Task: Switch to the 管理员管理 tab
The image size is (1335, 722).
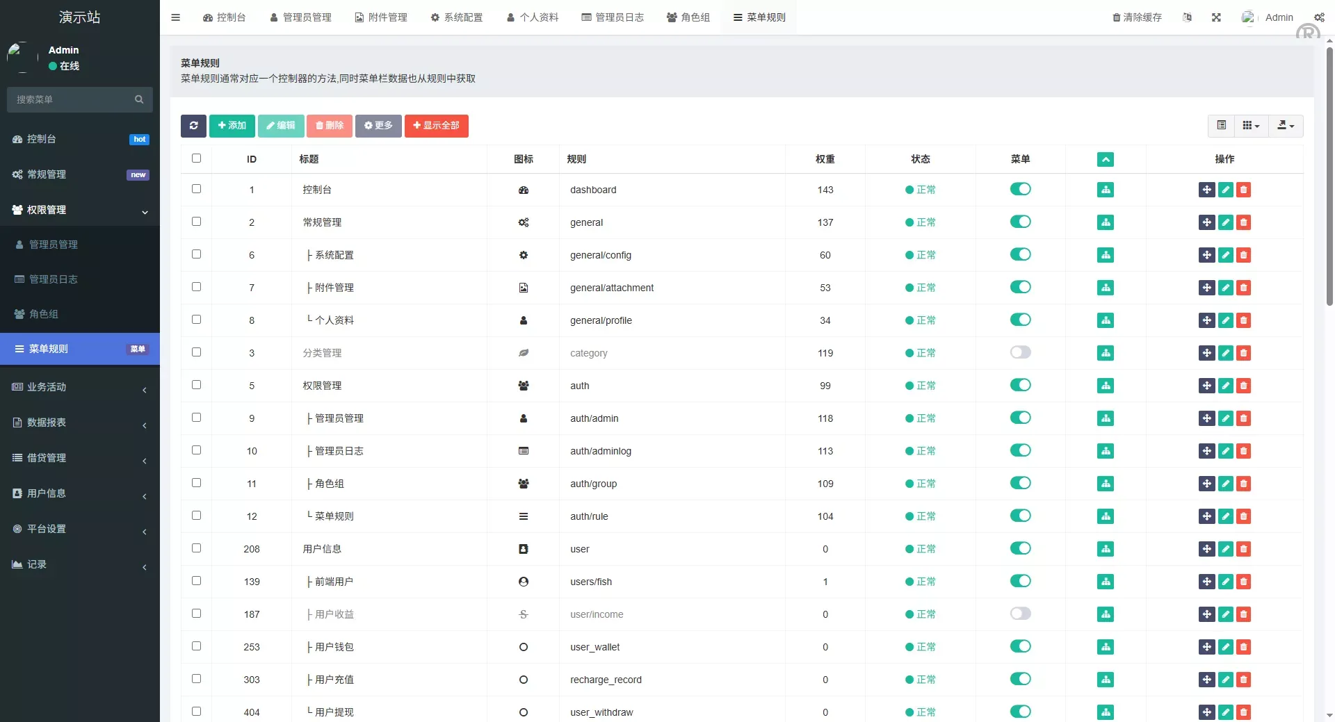Action: pos(300,17)
